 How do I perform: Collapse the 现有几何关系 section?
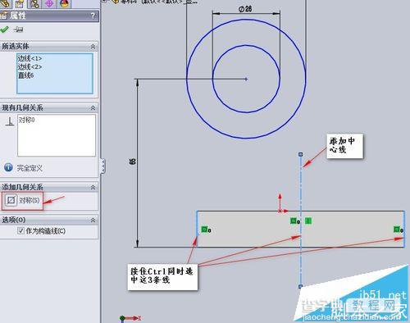point(93,108)
